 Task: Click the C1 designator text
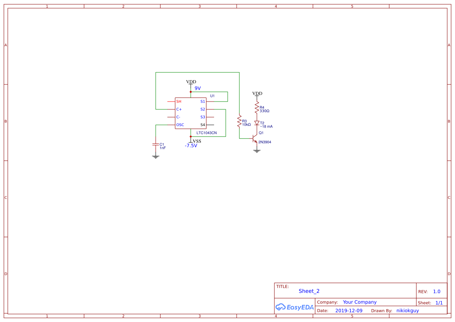(x=162, y=144)
